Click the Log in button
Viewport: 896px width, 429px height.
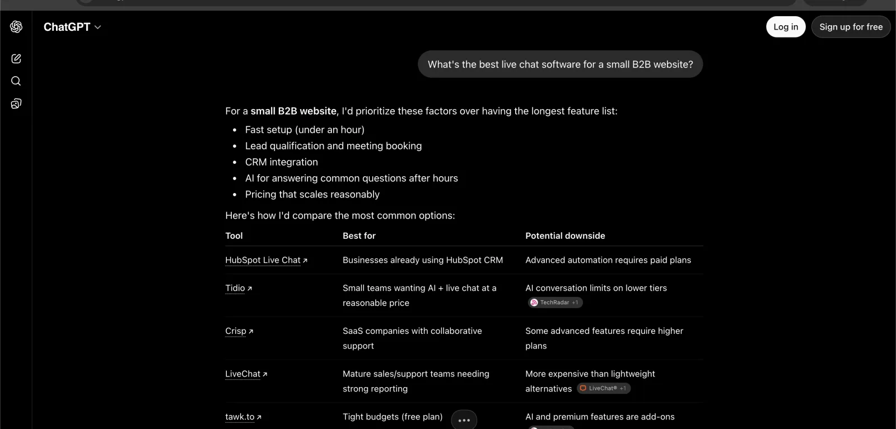tap(786, 27)
